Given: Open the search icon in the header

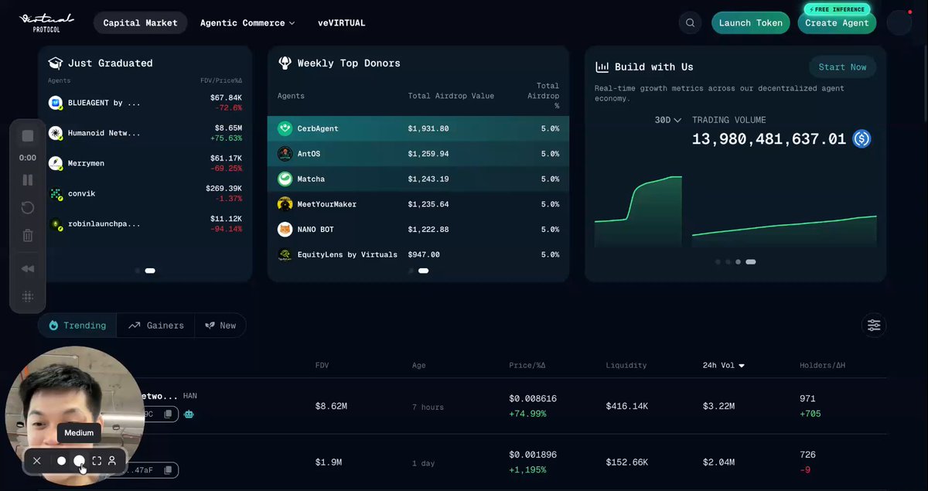Looking at the screenshot, I should pyautogui.click(x=690, y=23).
